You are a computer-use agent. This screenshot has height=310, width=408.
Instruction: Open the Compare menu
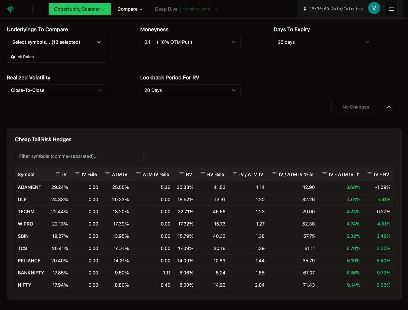pos(130,9)
